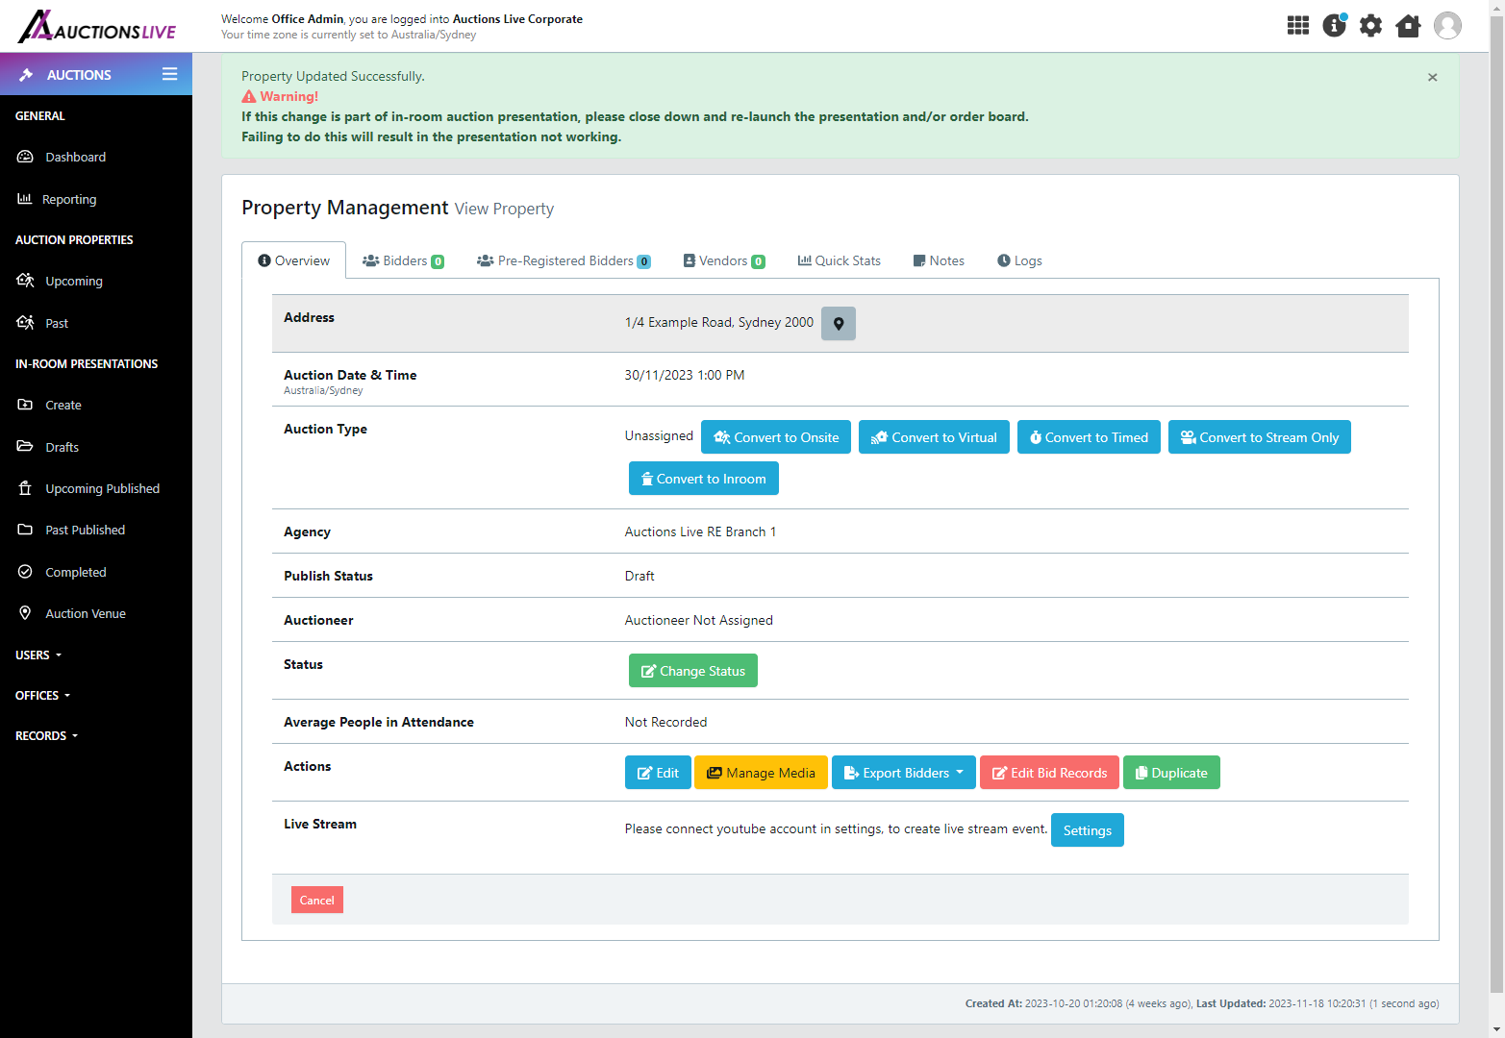Screen dimensions: 1505x1038
Task: Switch to the Vendors tab
Action: pyautogui.click(x=724, y=260)
